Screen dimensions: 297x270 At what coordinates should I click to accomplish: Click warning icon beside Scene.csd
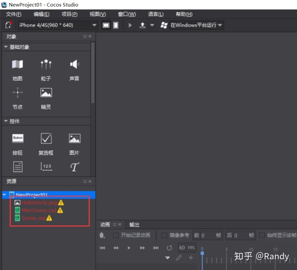49,218
